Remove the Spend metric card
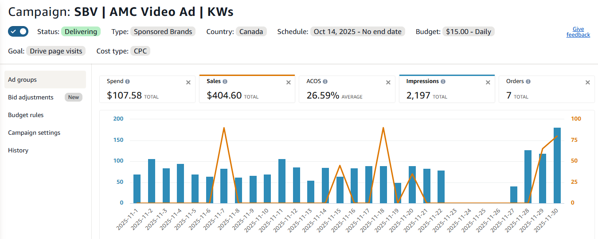598x239 pixels. click(188, 82)
